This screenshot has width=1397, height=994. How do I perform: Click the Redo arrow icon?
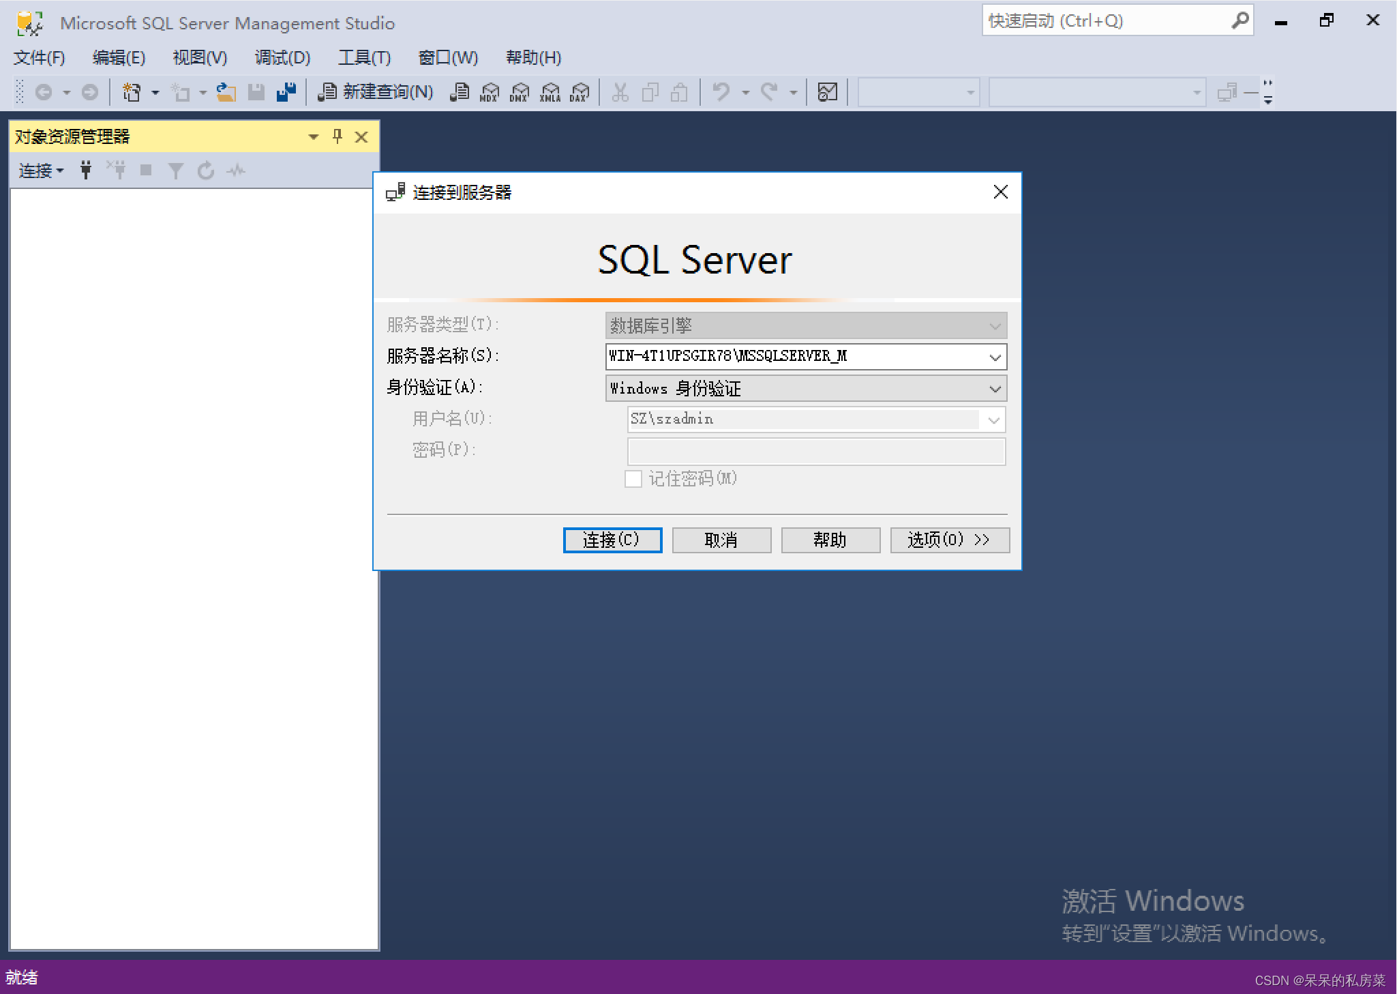(769, 92)
